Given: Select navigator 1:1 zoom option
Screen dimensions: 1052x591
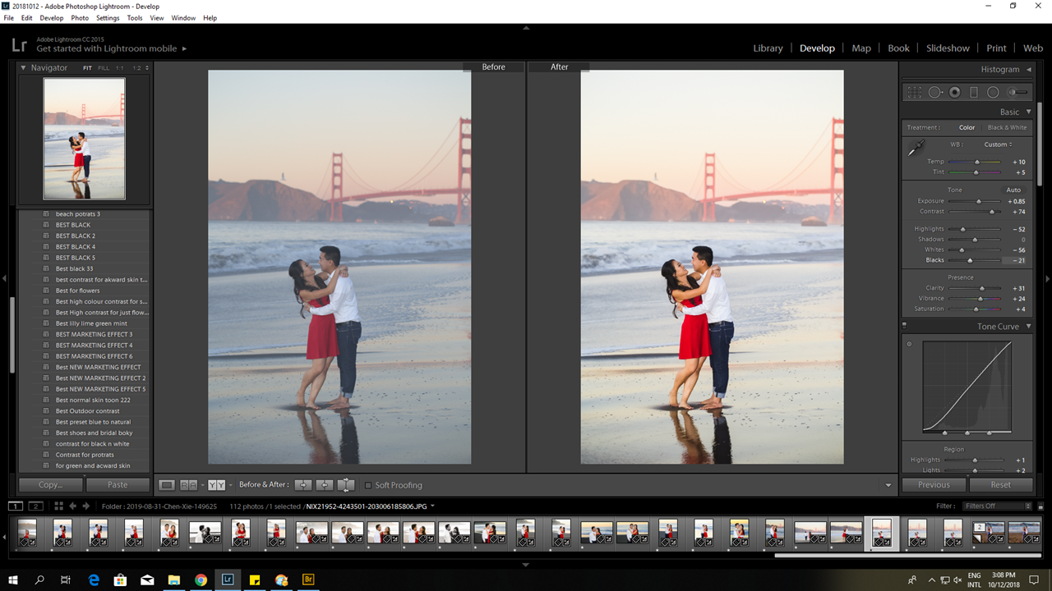Looking at the screenshot, I should point(120,68).
